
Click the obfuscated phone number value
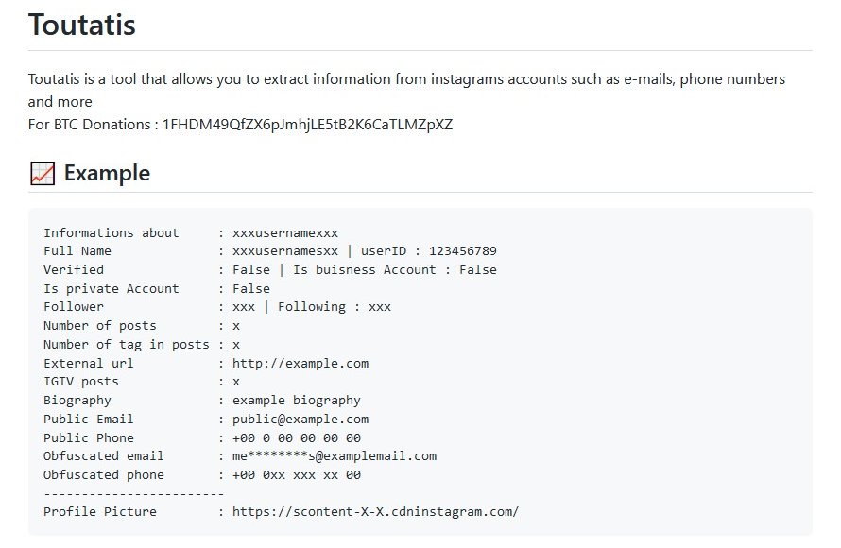(x=297, y=475)
